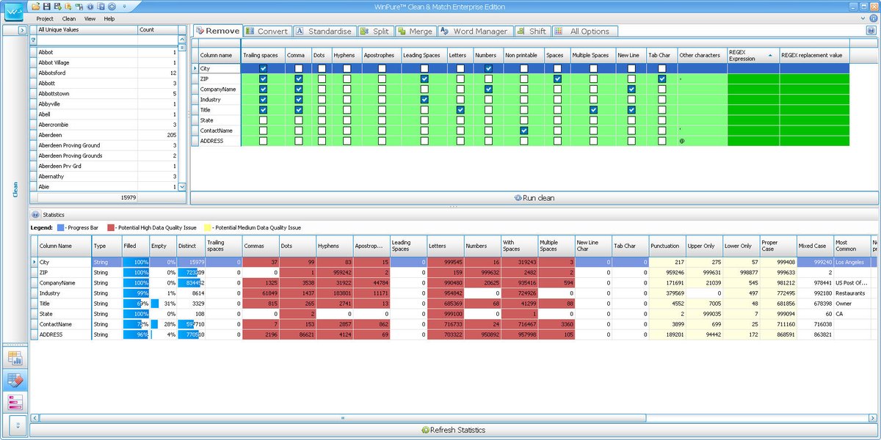Open the Clean menu

tap(68, 19)
